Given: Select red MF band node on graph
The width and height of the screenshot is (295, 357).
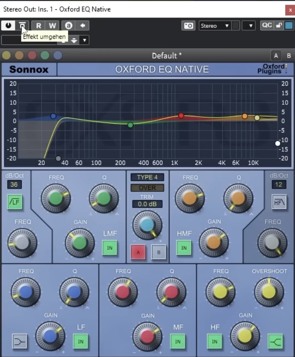Looking at the screenshot, I should point(181,115).
